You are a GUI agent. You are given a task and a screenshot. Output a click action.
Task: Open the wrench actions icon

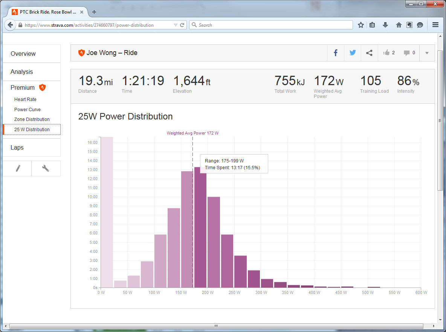pyautogui.click(x=46, y=168)
